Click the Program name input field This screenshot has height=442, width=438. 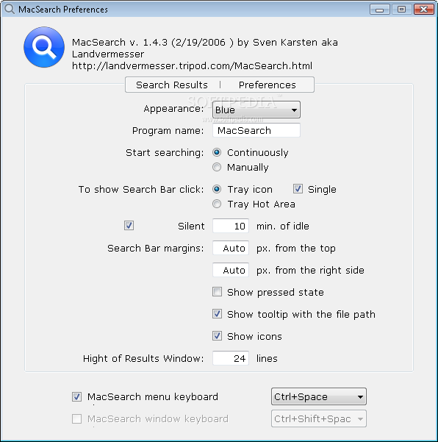[256, 130]
